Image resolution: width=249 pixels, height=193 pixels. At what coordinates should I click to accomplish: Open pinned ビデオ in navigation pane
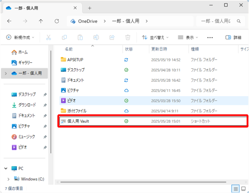19,147
